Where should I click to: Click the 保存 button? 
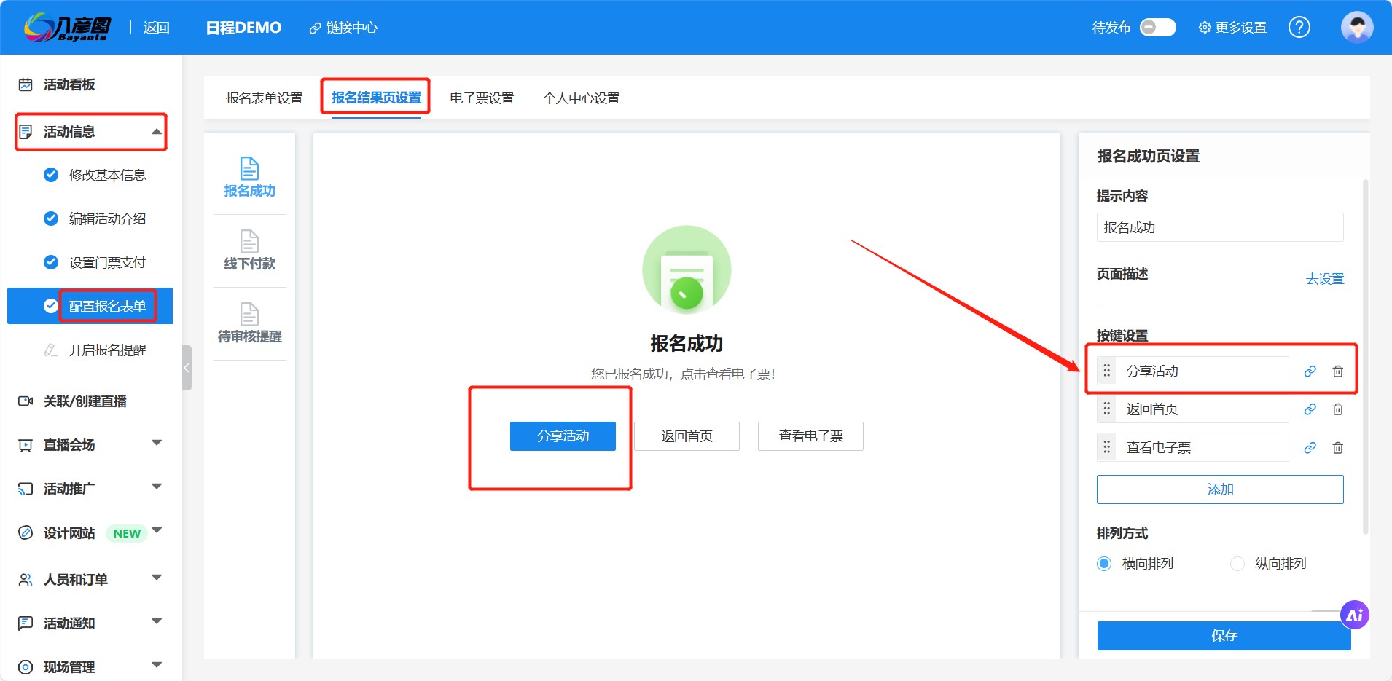coord(1223,636)
